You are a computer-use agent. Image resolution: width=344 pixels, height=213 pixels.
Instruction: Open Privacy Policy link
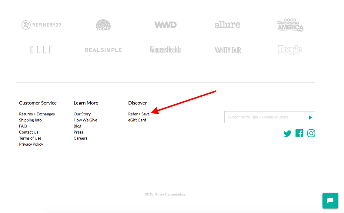31,144
